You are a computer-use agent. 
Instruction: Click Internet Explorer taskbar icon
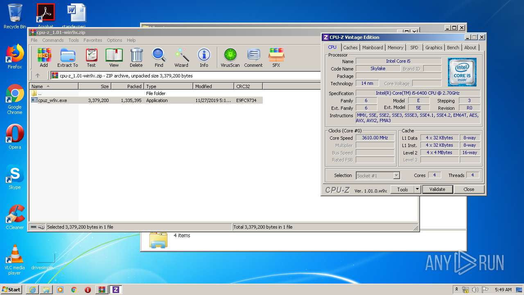[32, 290]
